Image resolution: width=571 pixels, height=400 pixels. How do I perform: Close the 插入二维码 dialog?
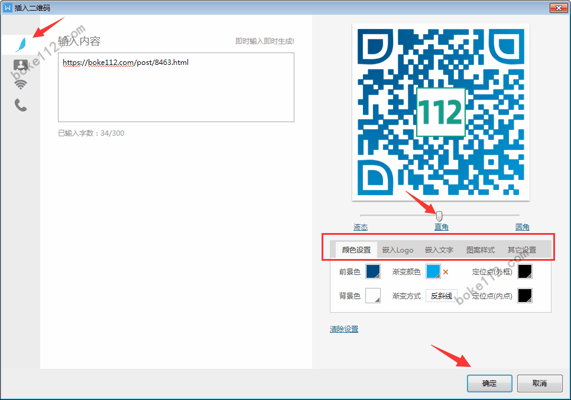pos(559,8)
